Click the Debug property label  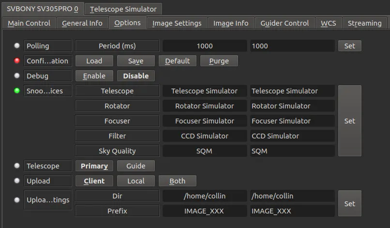tap(48, 76)
